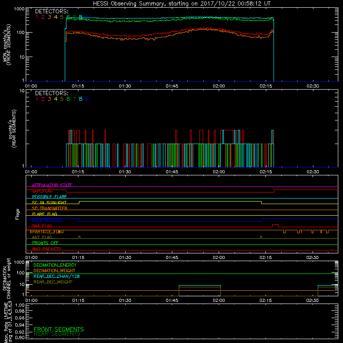Click 01:15 tick under Flags panel
The height and width of the screenshot is (343, 343).
[78, 258]
